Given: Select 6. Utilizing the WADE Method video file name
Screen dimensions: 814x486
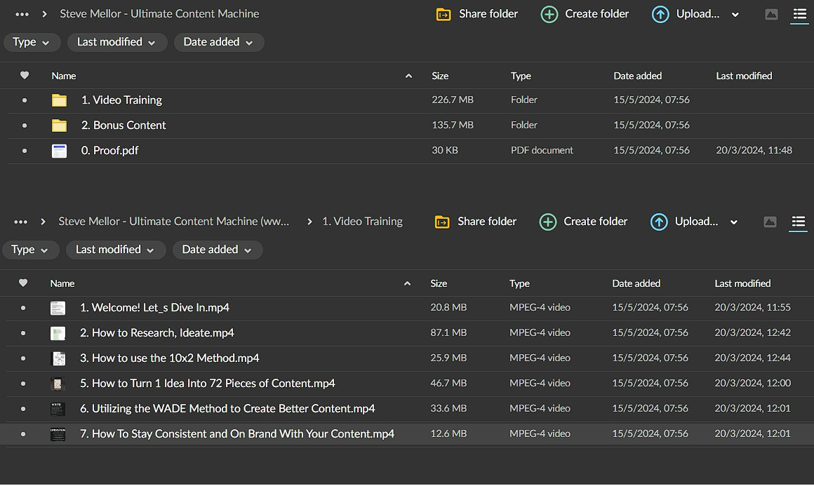Looking at the screenshot, I should tap(227, 409).
